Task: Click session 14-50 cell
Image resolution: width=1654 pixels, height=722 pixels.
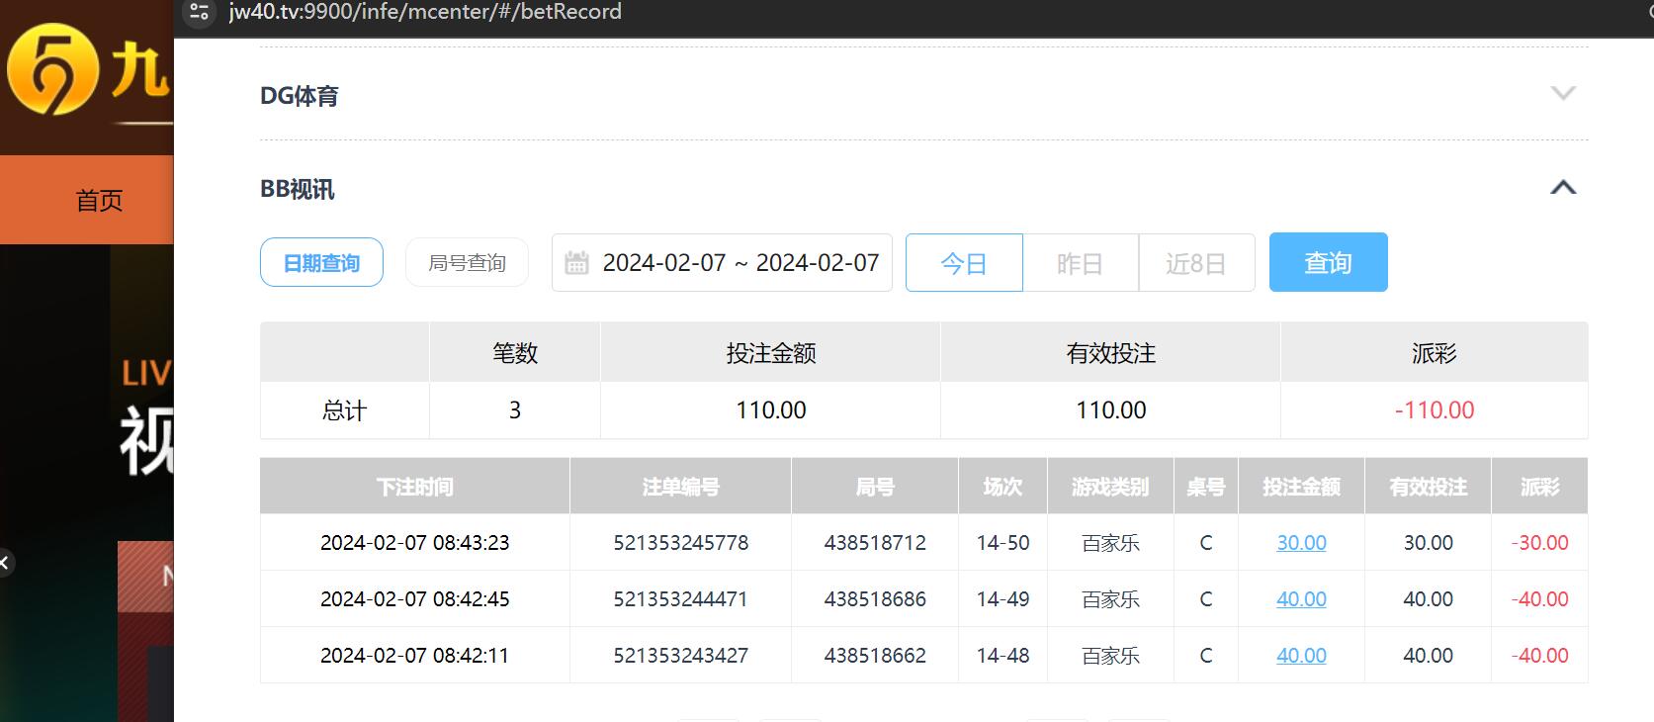Action: click(1002, 543)
